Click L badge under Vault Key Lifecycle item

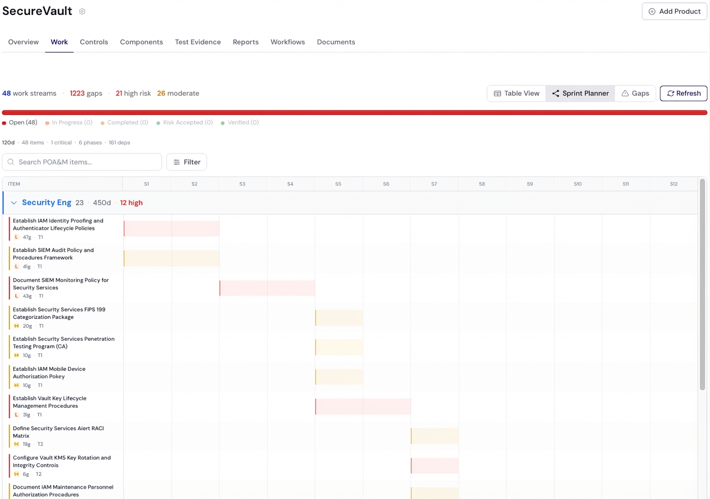(16, 415)
